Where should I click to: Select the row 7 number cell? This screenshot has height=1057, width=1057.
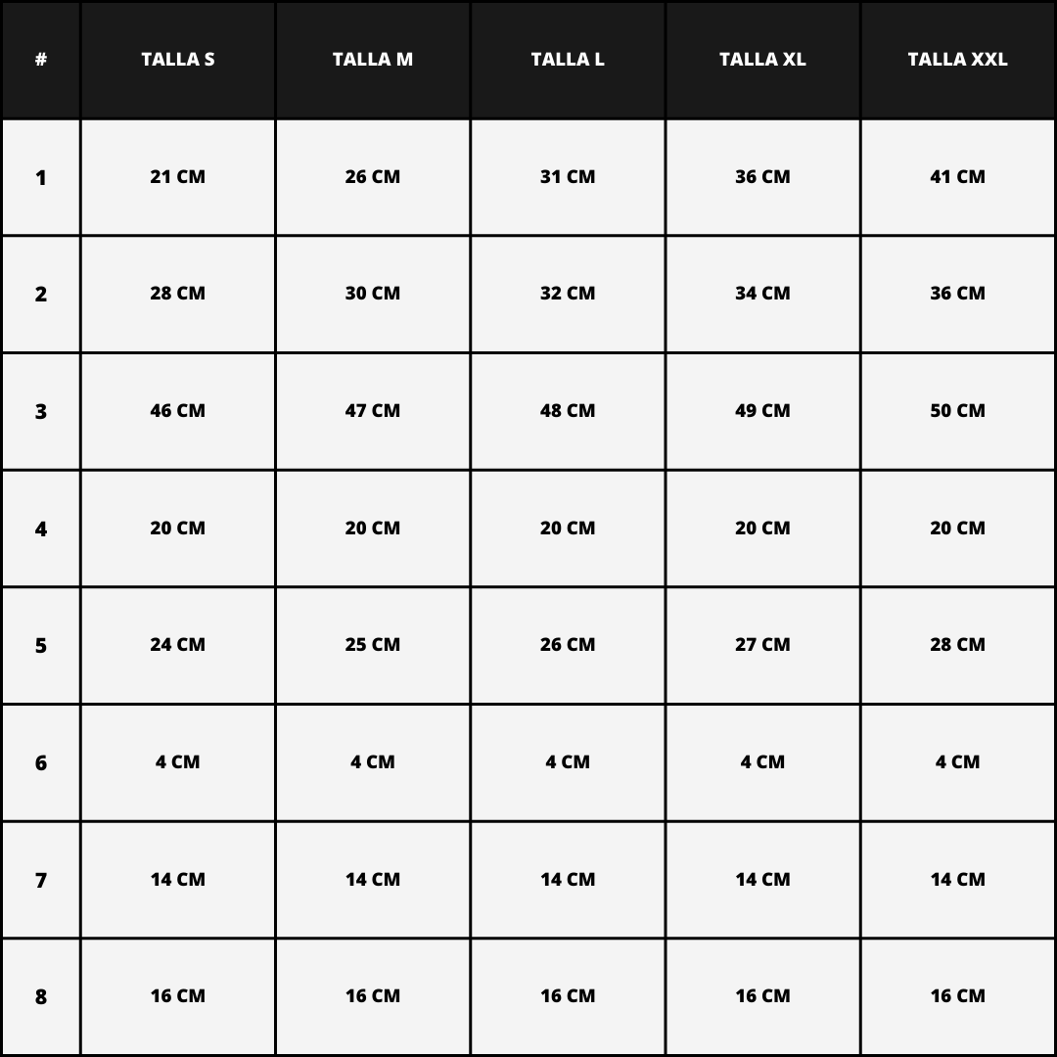41,880
